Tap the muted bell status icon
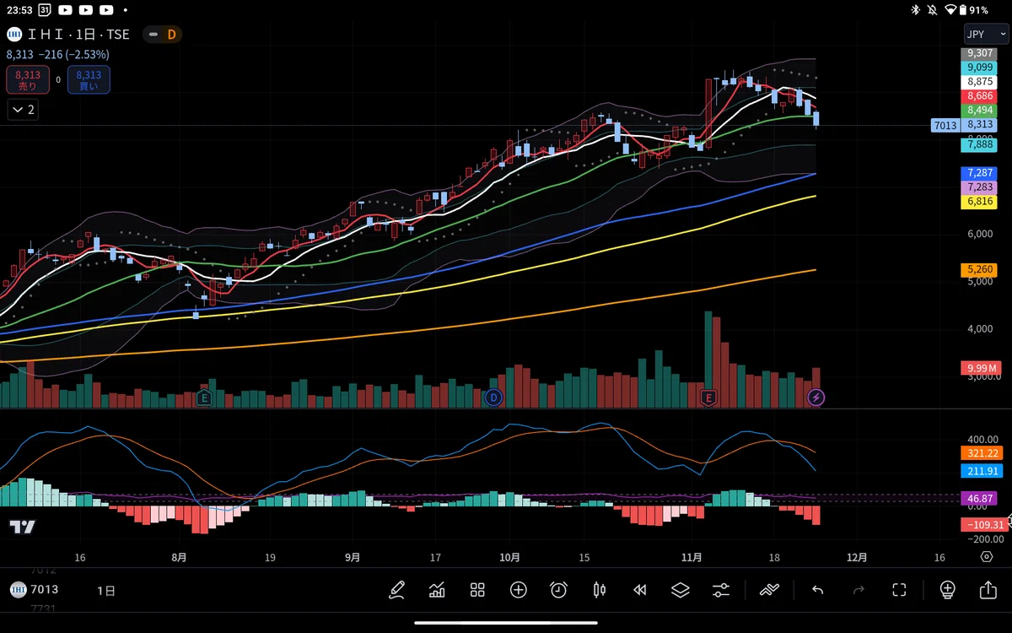Screen dimensions: 1012x633 (932, 10)
